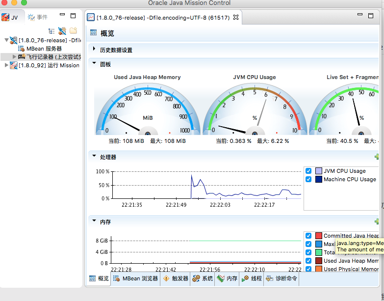Viewport: 384px width, 301px height.
Task: Toggle the Machine CPU Usage checkbox
Action: point(308,179)
